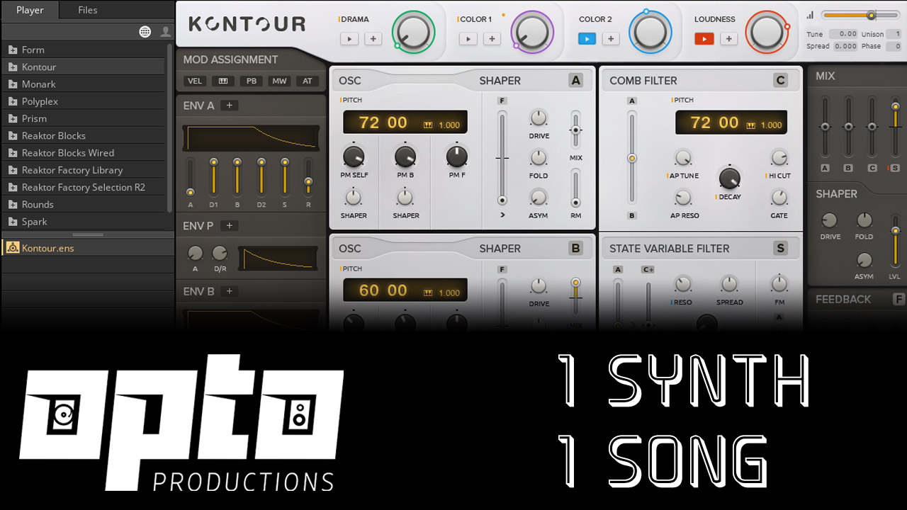Open Reaktor Factory Selection R2 folder
This screenshot has height=510, width=907.
coord(84,187)
